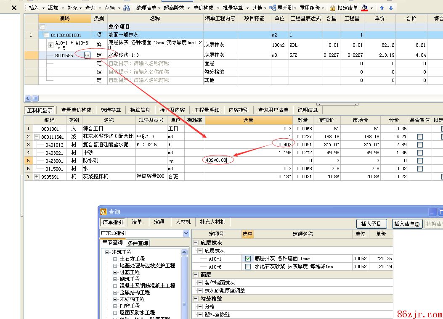Click the lock icon for 锁定清单
The height and width of the screenshot is (319, 443).
pos(333,8)
